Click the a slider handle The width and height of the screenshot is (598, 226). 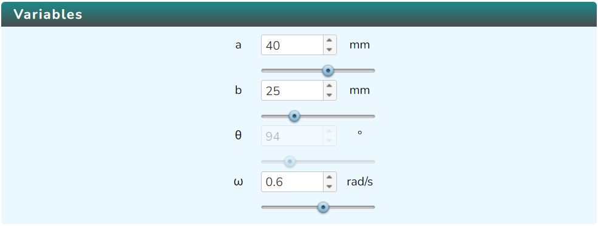pos(328,70)
